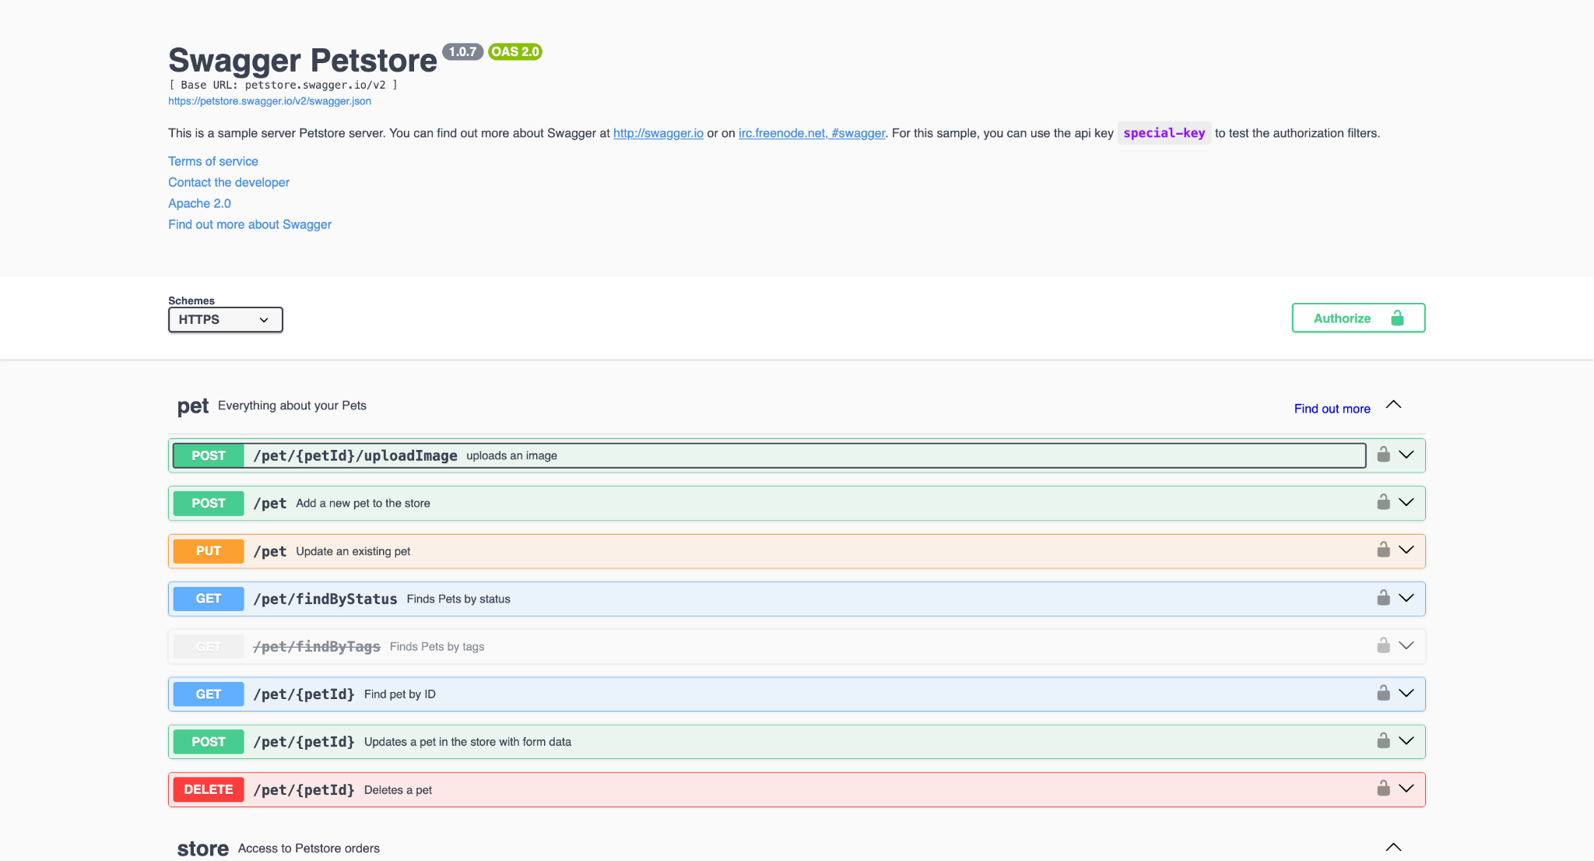1594x861 pixels.
Task: Click POST badge for Add a new pet
Action: 209,504
